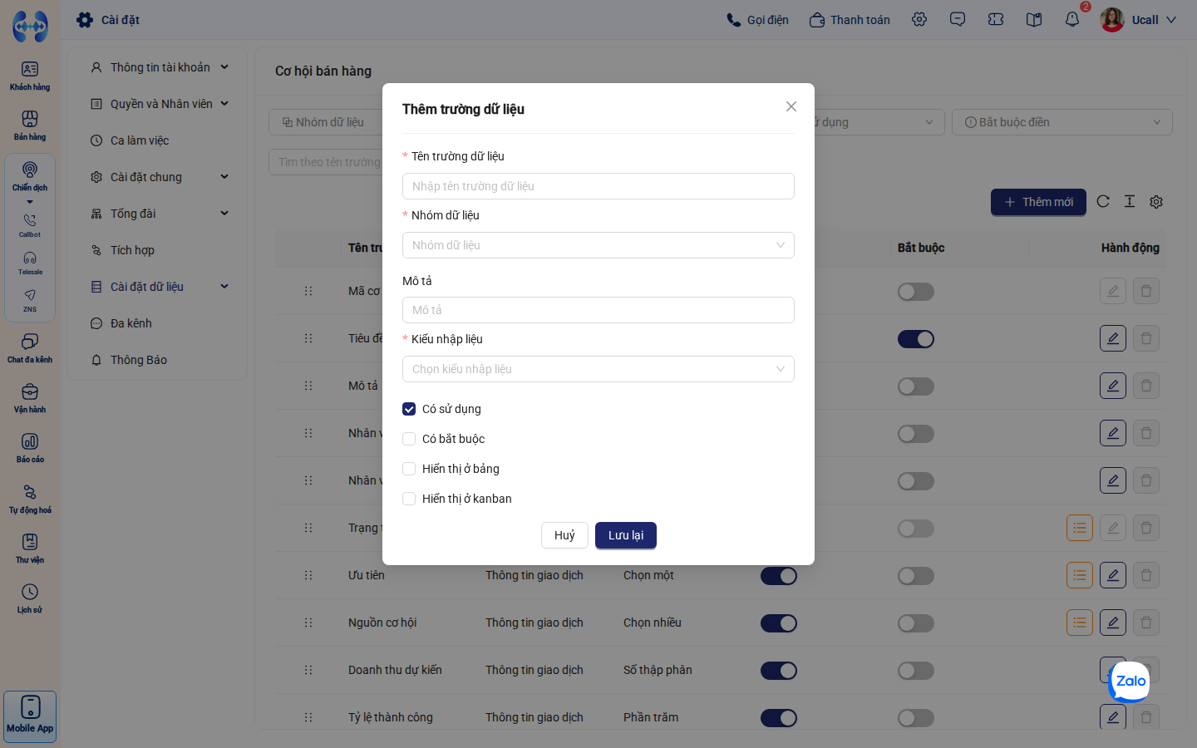1197x748 pixels.
Task: Click the Tên trường dữ liệu input field
Action: [x=598, y=186]
